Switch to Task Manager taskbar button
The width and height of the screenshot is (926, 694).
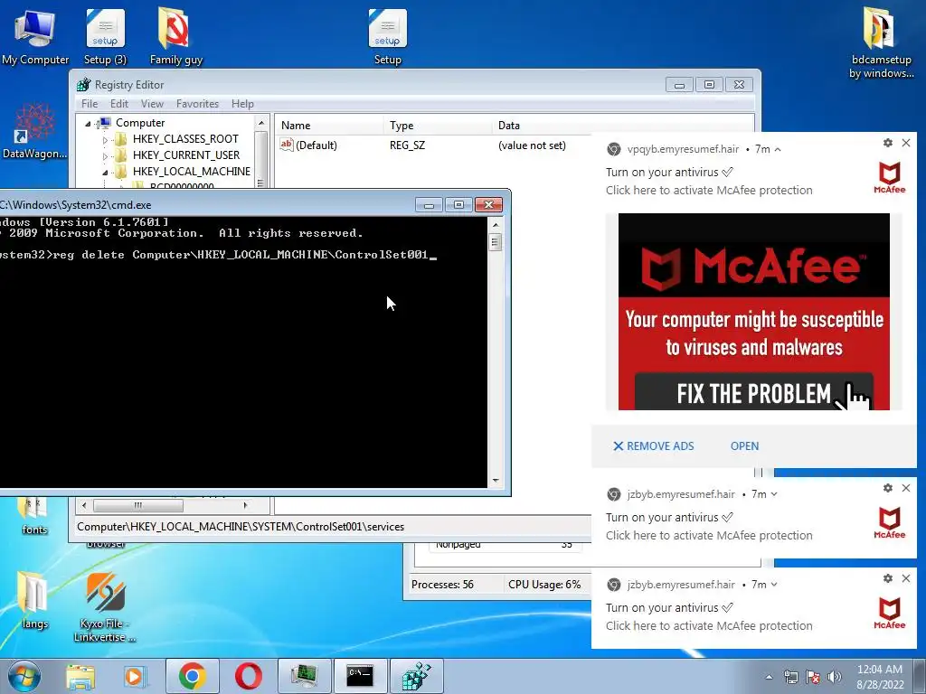(304, 676)
